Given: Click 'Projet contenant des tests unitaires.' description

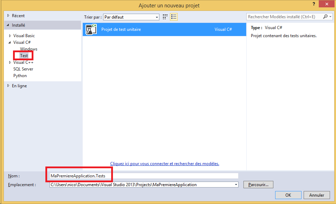Looking at the screenshot, I should tap(284, 36).
